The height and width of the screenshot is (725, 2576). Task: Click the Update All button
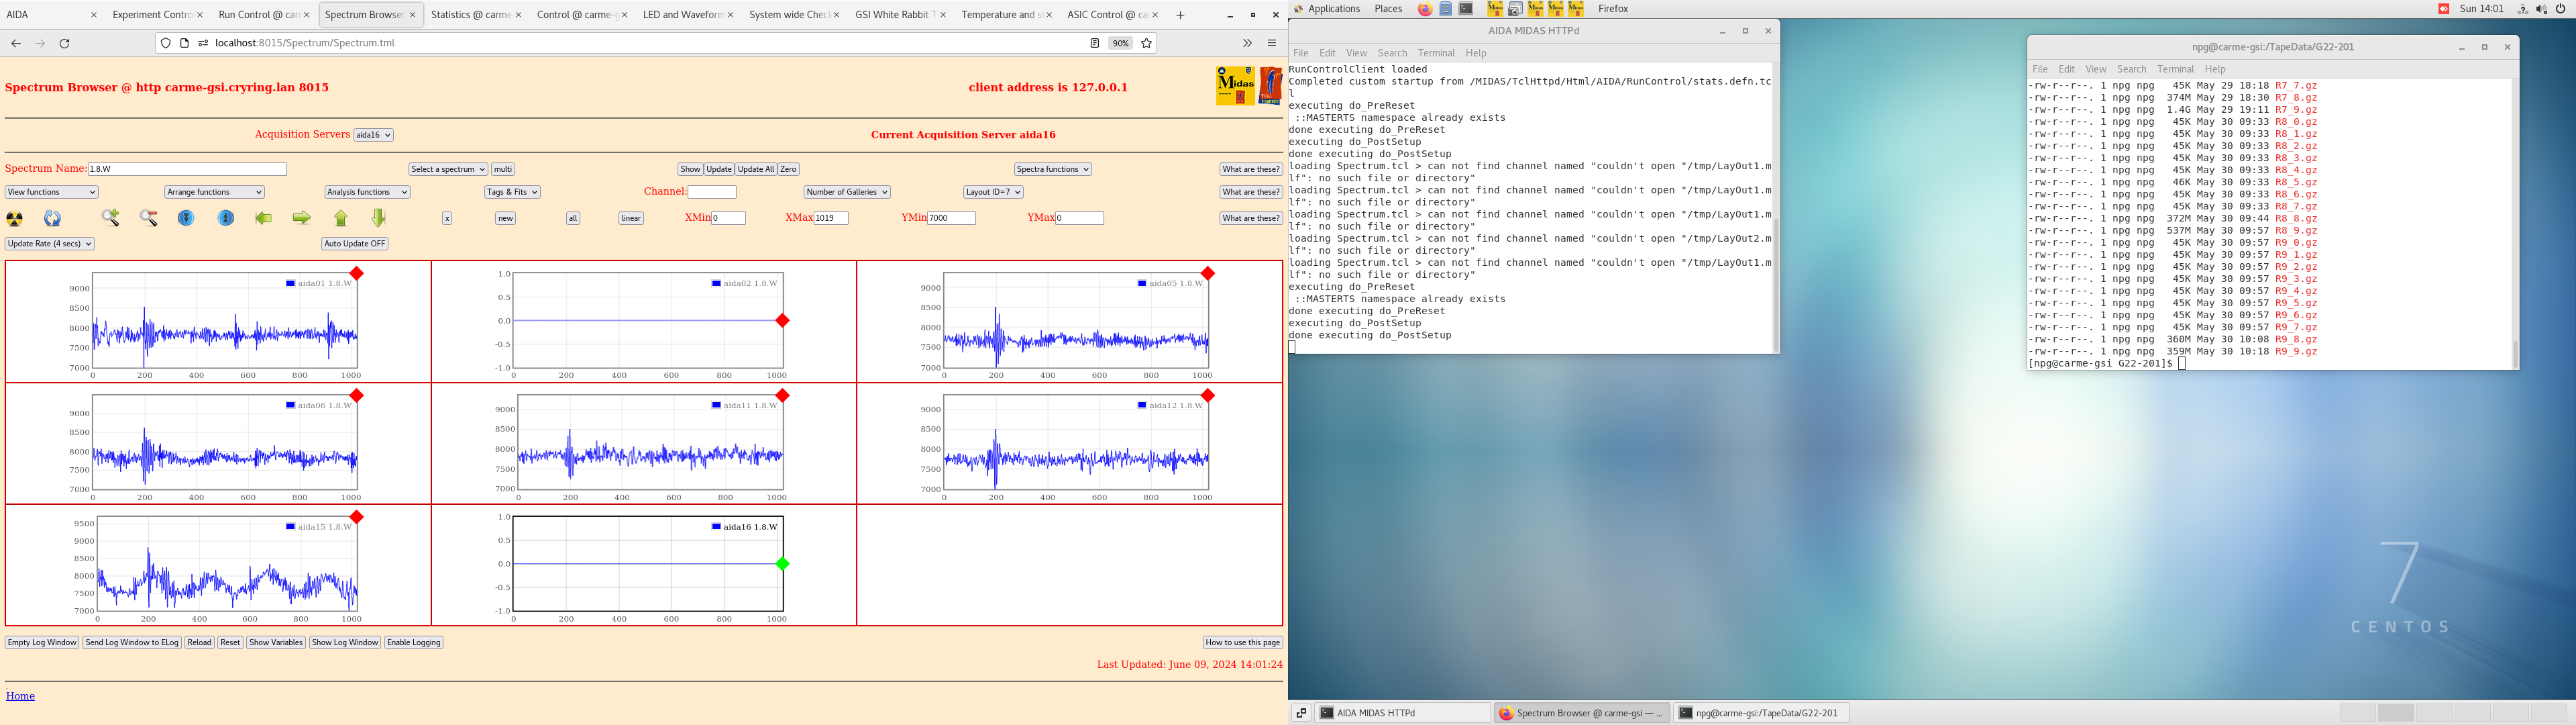pyautogui.click(x=755, y=169)
